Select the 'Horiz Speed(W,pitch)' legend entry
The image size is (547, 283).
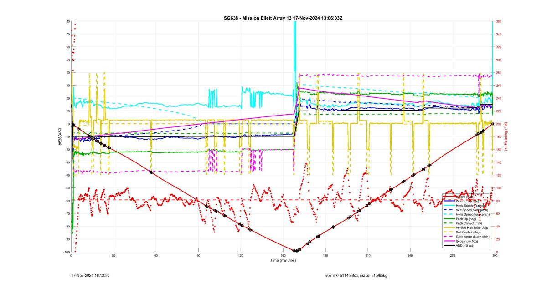coord(470,206)
